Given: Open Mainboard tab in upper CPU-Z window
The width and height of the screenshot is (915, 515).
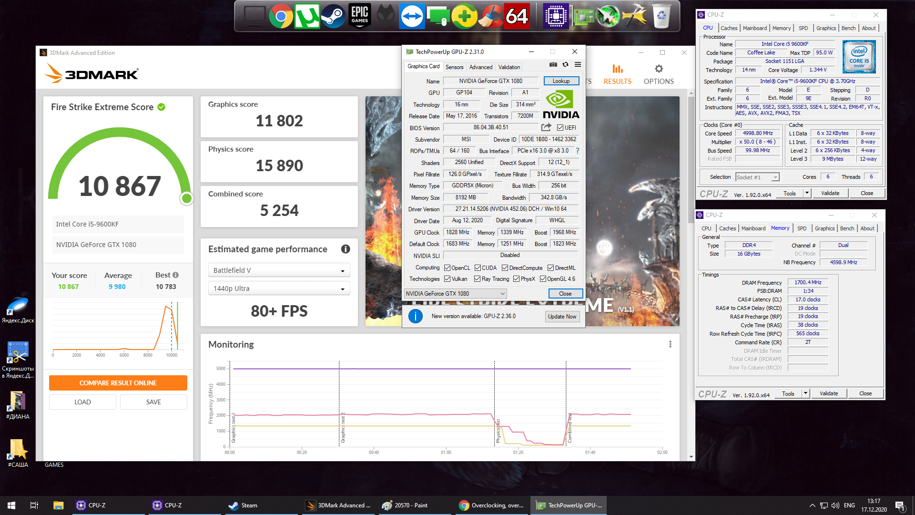Looking at the screenshot, I should (755, 28).
